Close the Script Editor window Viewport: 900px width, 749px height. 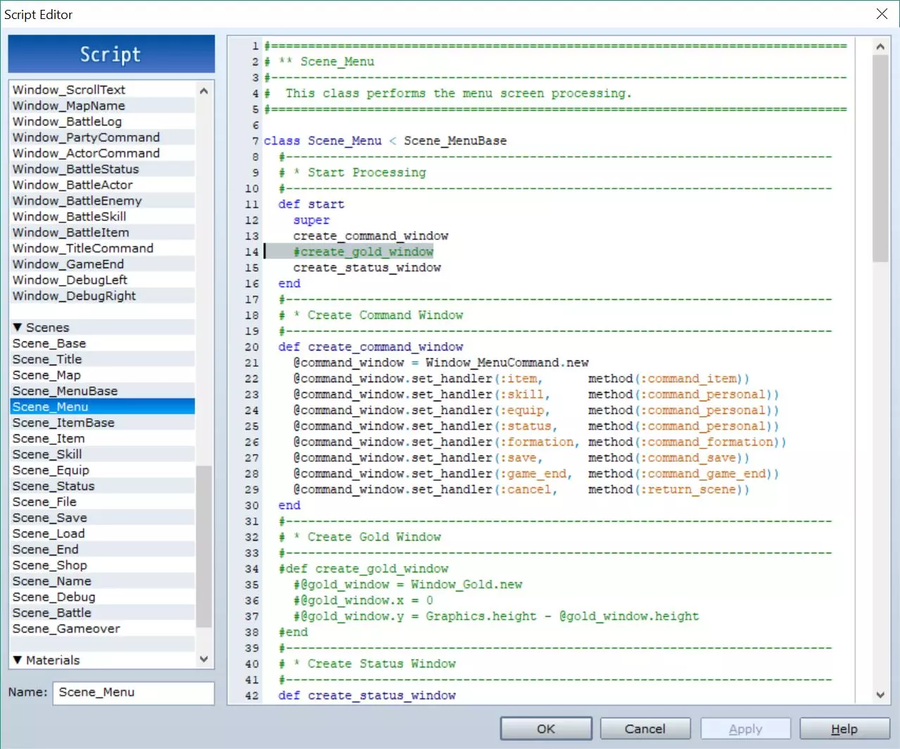(882, 14)
